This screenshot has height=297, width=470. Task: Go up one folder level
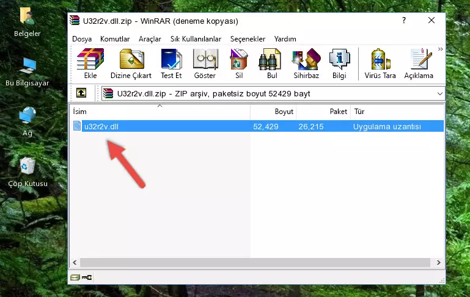(81, 93)
